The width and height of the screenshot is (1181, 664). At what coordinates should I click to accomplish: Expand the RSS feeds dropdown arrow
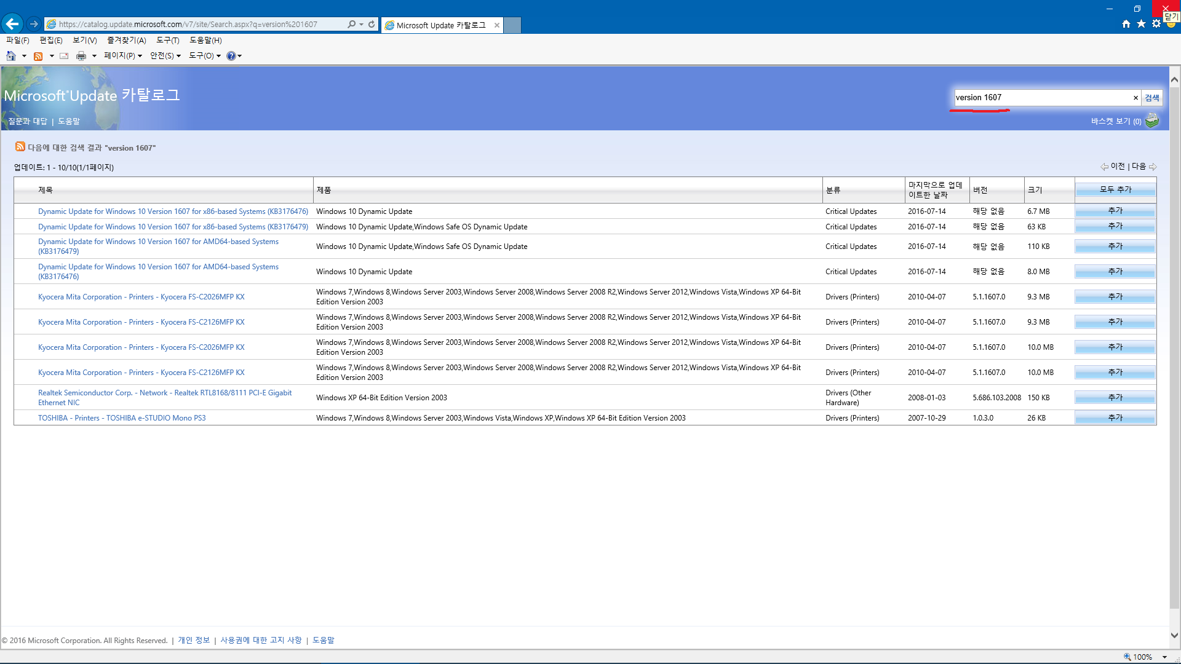pos(52,56)
